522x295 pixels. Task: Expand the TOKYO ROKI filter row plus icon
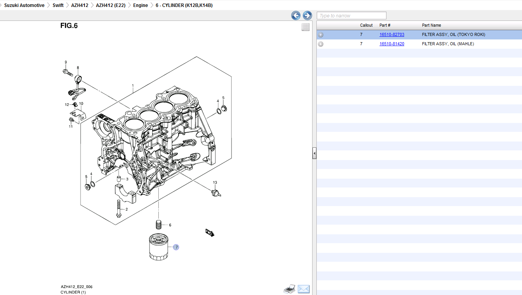coord(321,35)
